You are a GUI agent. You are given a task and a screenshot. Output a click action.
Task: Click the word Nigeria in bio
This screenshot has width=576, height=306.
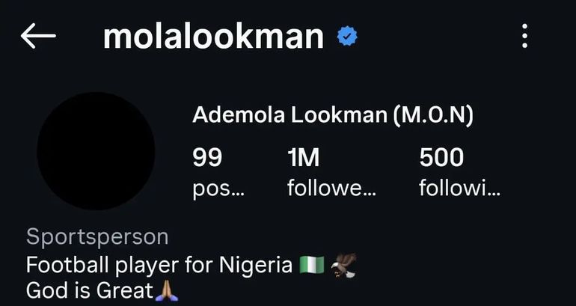pyautogui.click(x=256, y=265)
